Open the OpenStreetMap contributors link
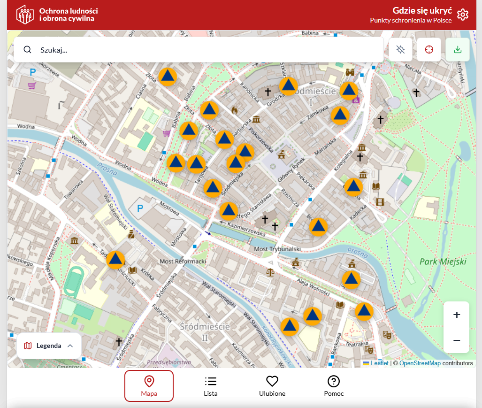482x408 pixels. click(420, 363)
